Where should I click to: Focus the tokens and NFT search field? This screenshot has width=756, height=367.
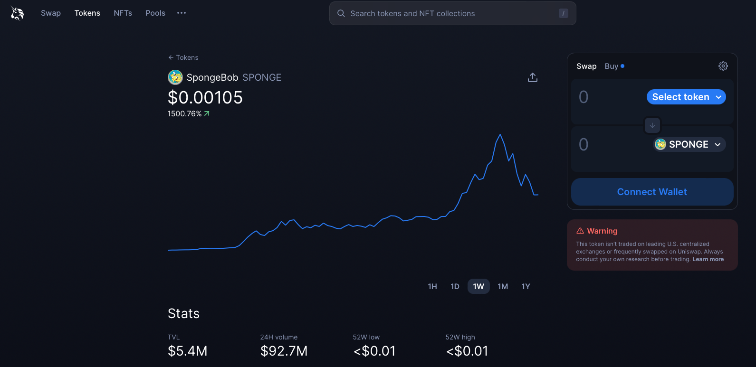point(453,13)
